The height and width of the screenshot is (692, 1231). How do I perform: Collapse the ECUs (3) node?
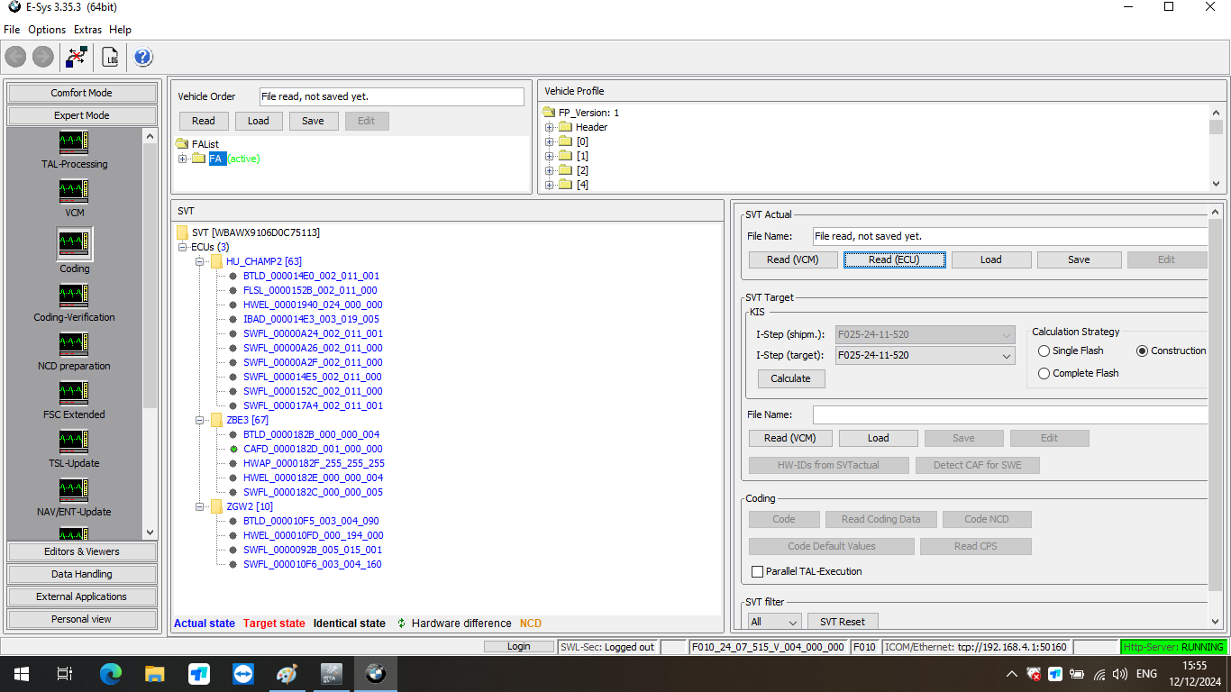183,247
